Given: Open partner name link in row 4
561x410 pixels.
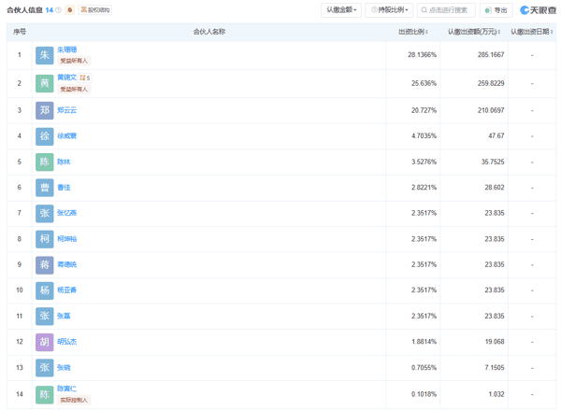Looking at the screenshot, I should pos(67,135).
